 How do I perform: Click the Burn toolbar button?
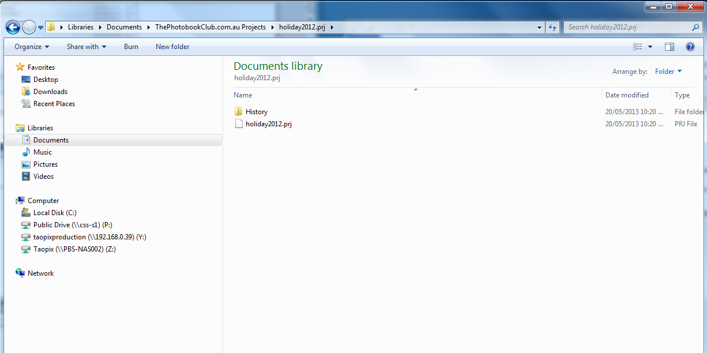click(x=131, y=47)
